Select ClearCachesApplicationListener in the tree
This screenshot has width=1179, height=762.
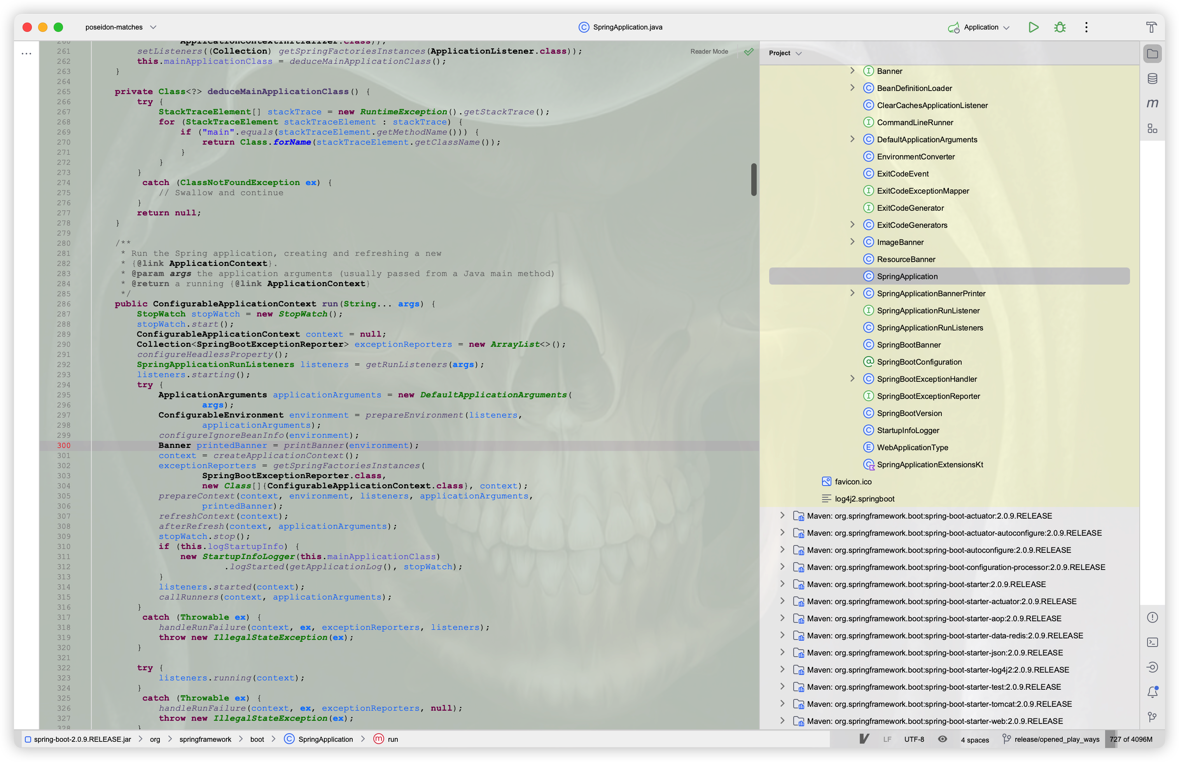(932, 105)
